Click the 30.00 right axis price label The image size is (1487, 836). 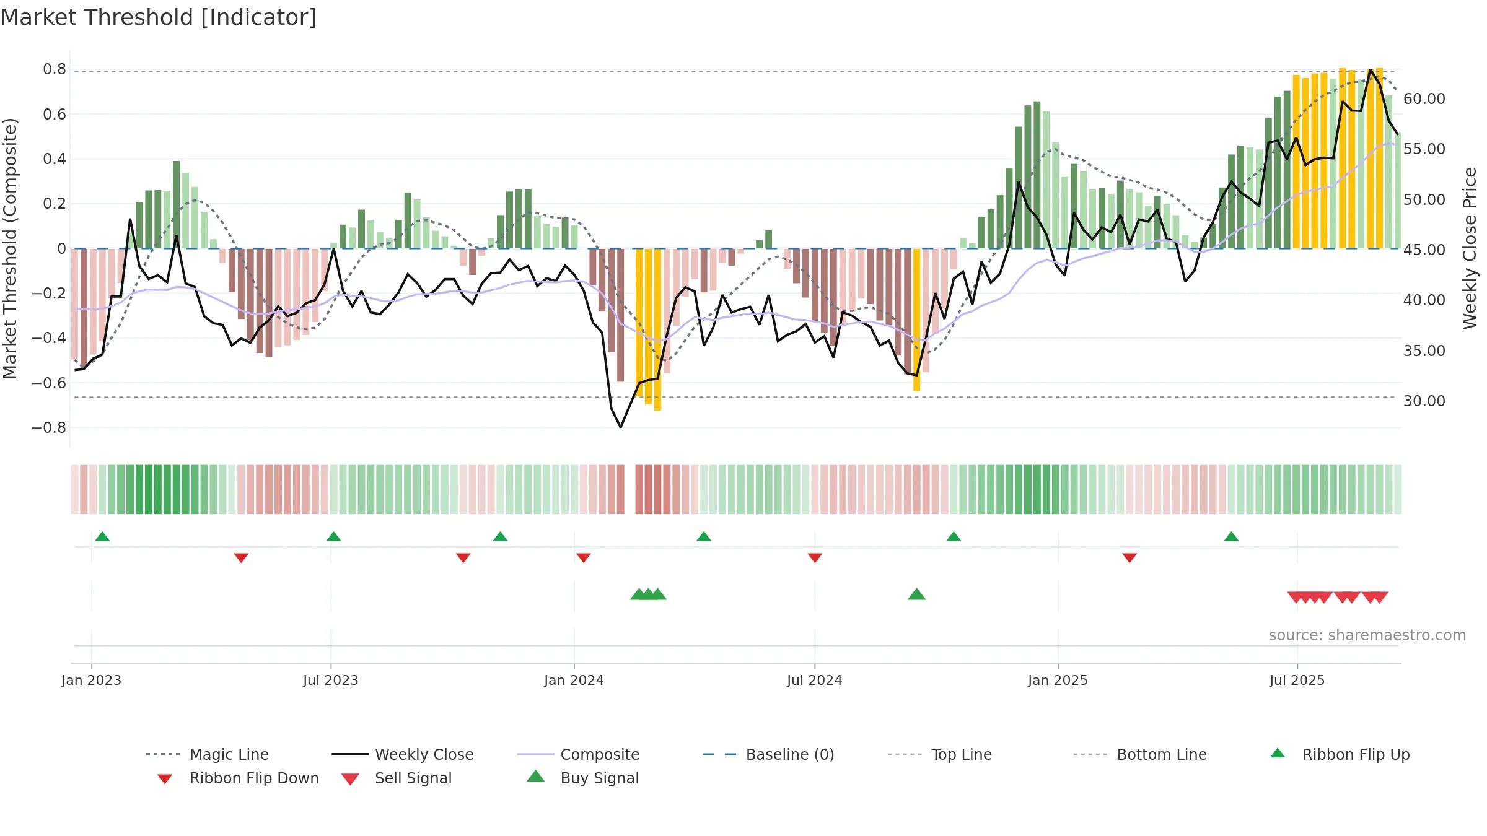(1424, 401)
